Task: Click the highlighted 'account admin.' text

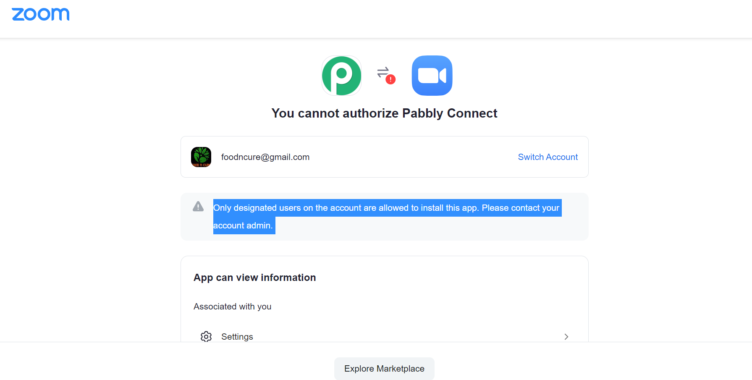Action: [243, 225]
